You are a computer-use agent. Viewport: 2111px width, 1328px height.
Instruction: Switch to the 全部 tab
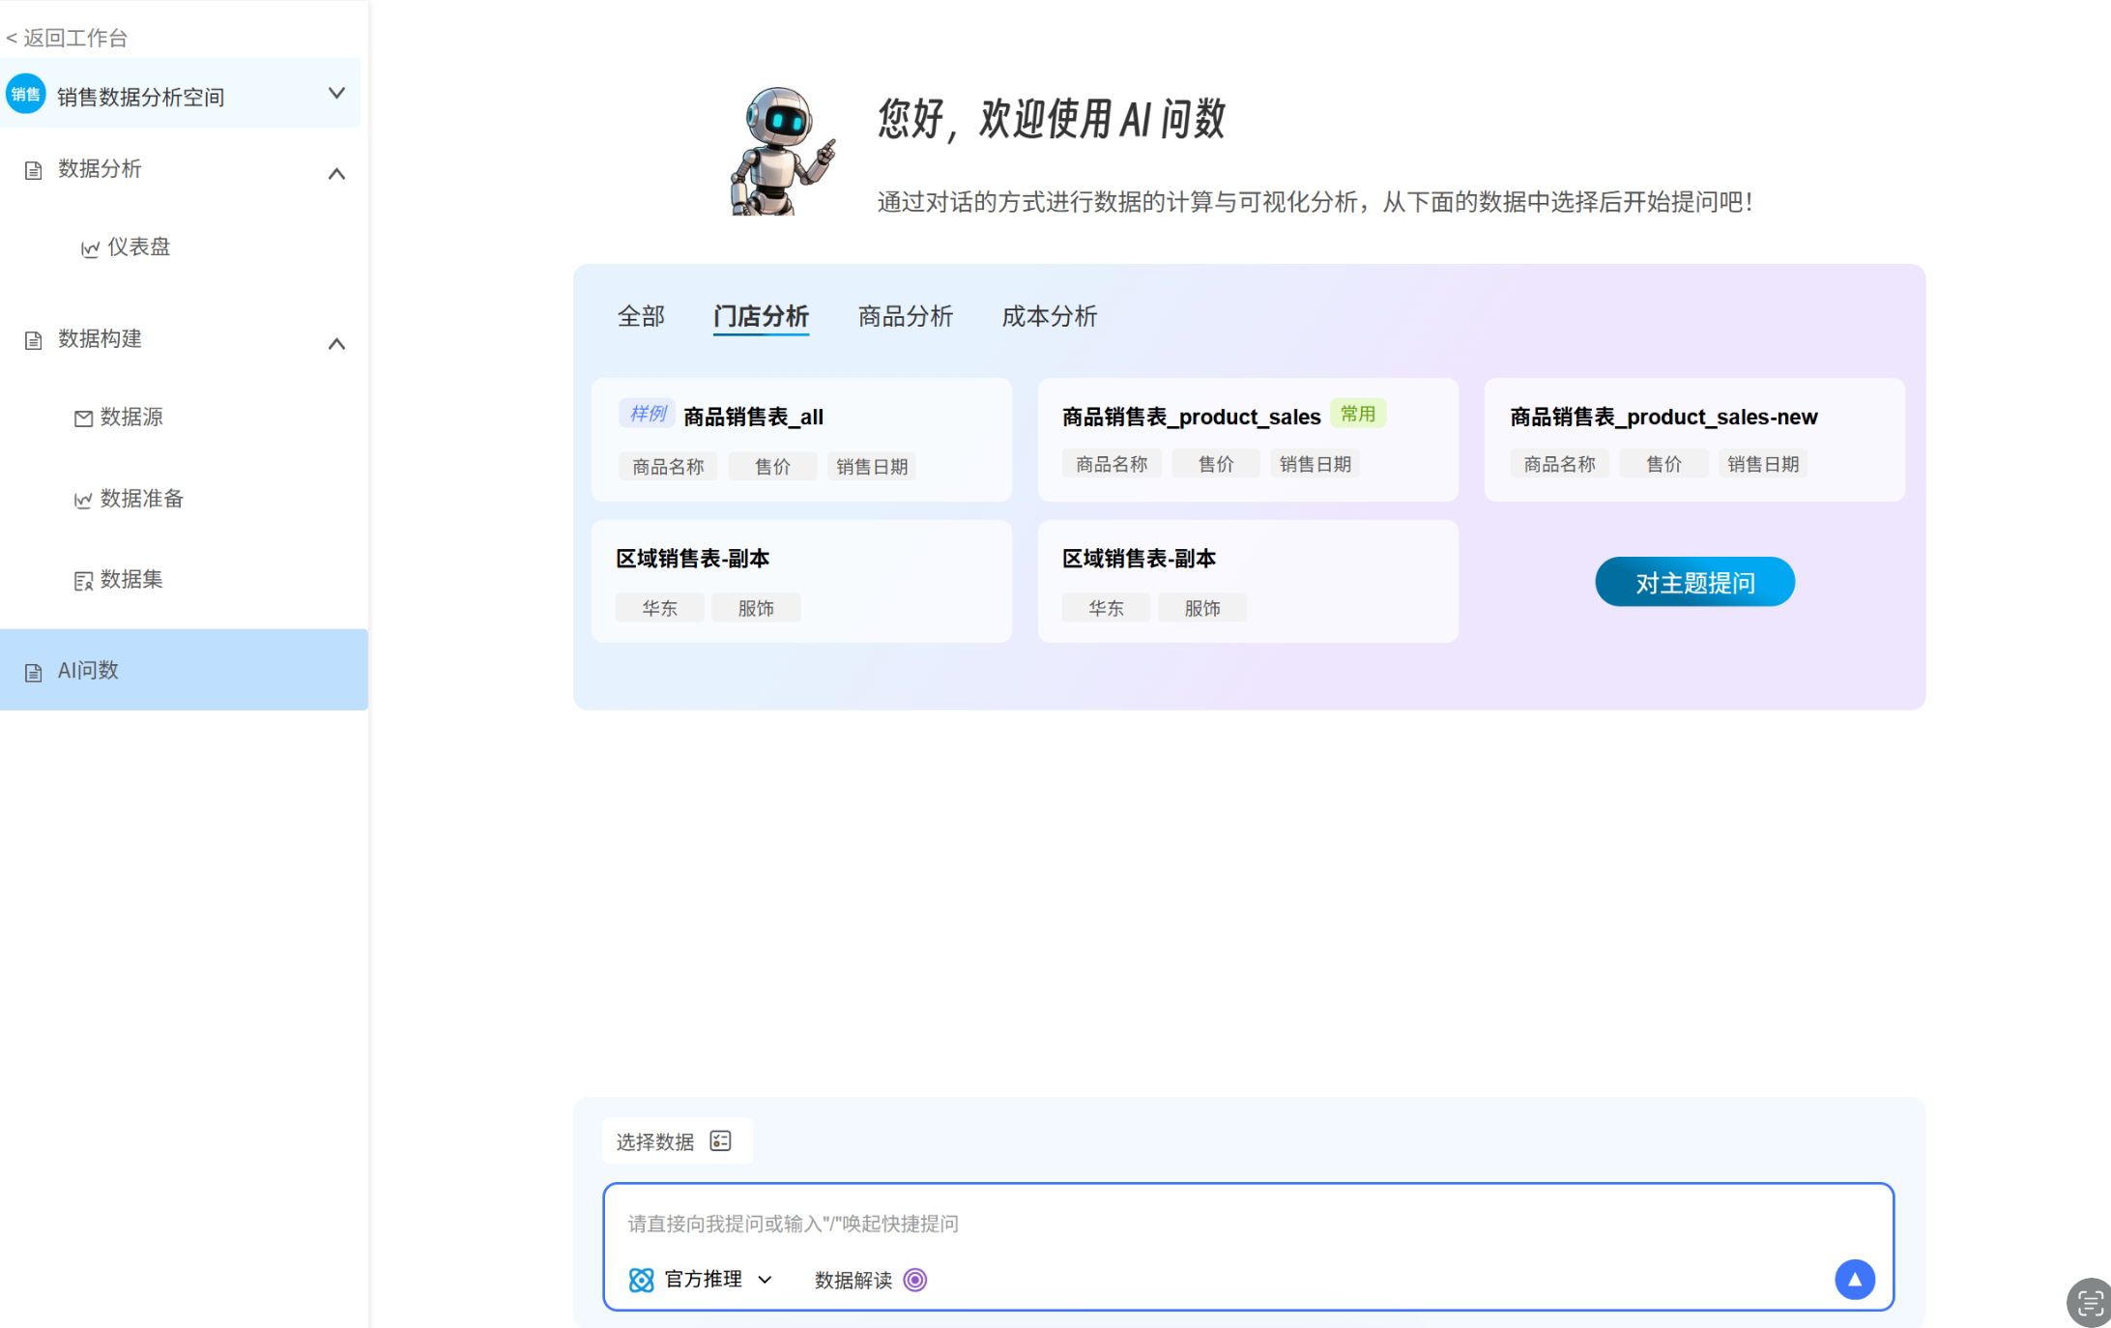point(642,316)
